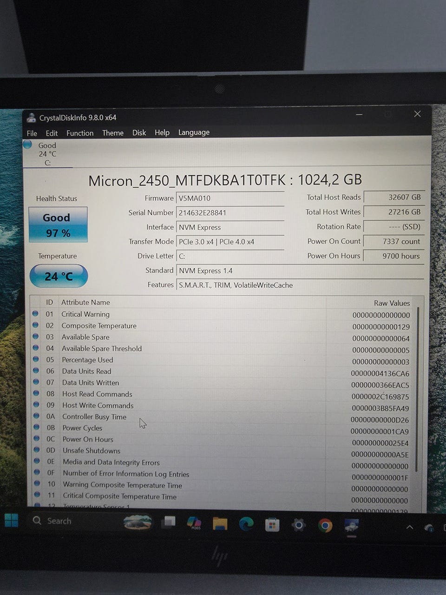Screen dimensions: 446x595
Task: Click the Power On Hours value 9700 hours
Action: click(x=394, y=256)
